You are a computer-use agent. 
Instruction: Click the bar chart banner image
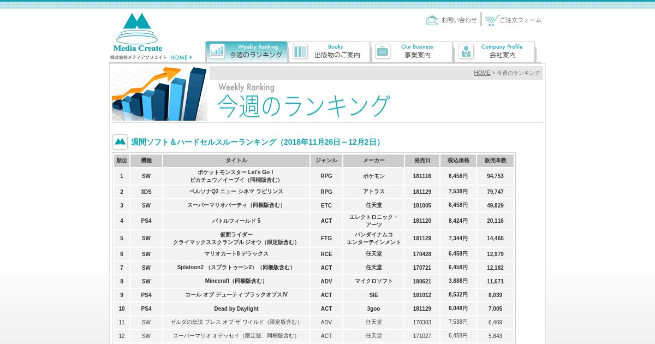159,93
